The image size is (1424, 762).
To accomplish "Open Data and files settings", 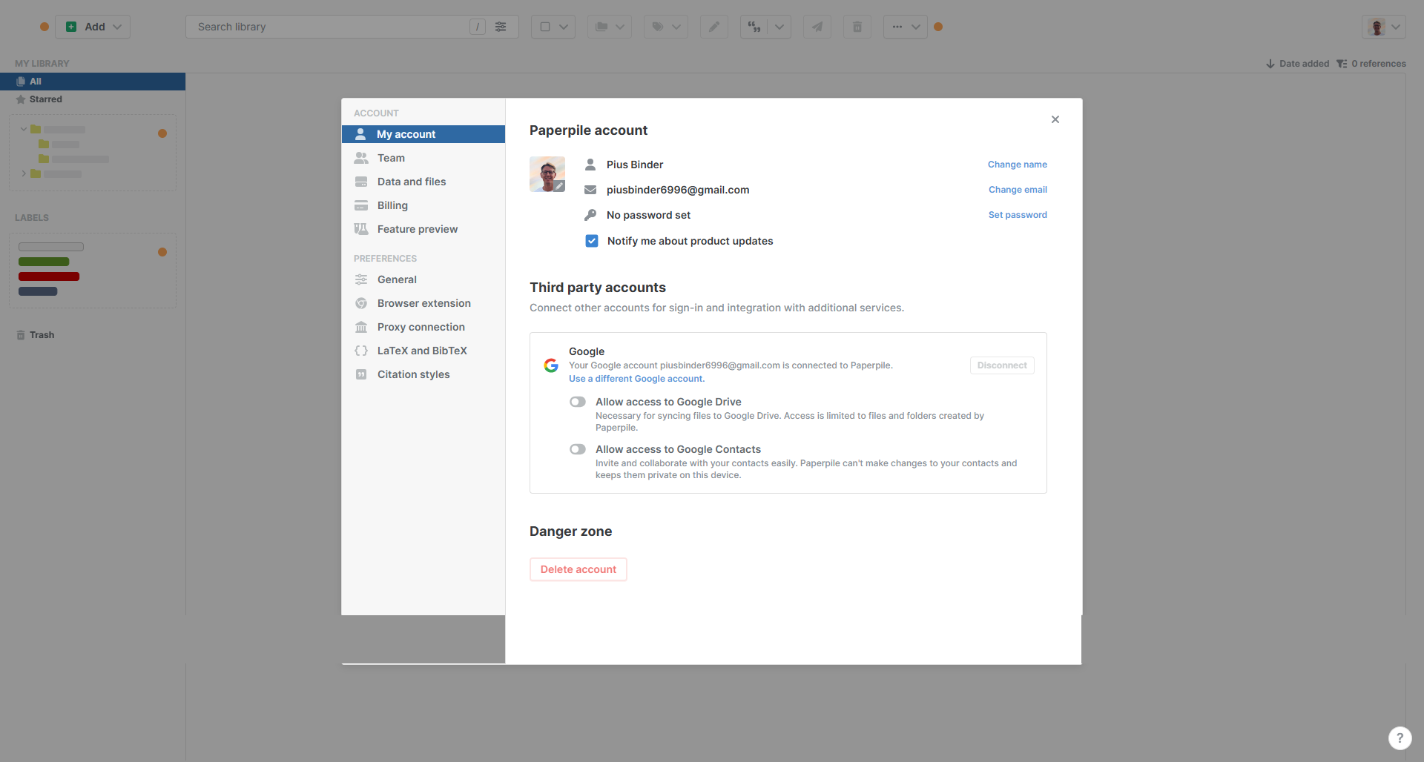I will (411, 182).
